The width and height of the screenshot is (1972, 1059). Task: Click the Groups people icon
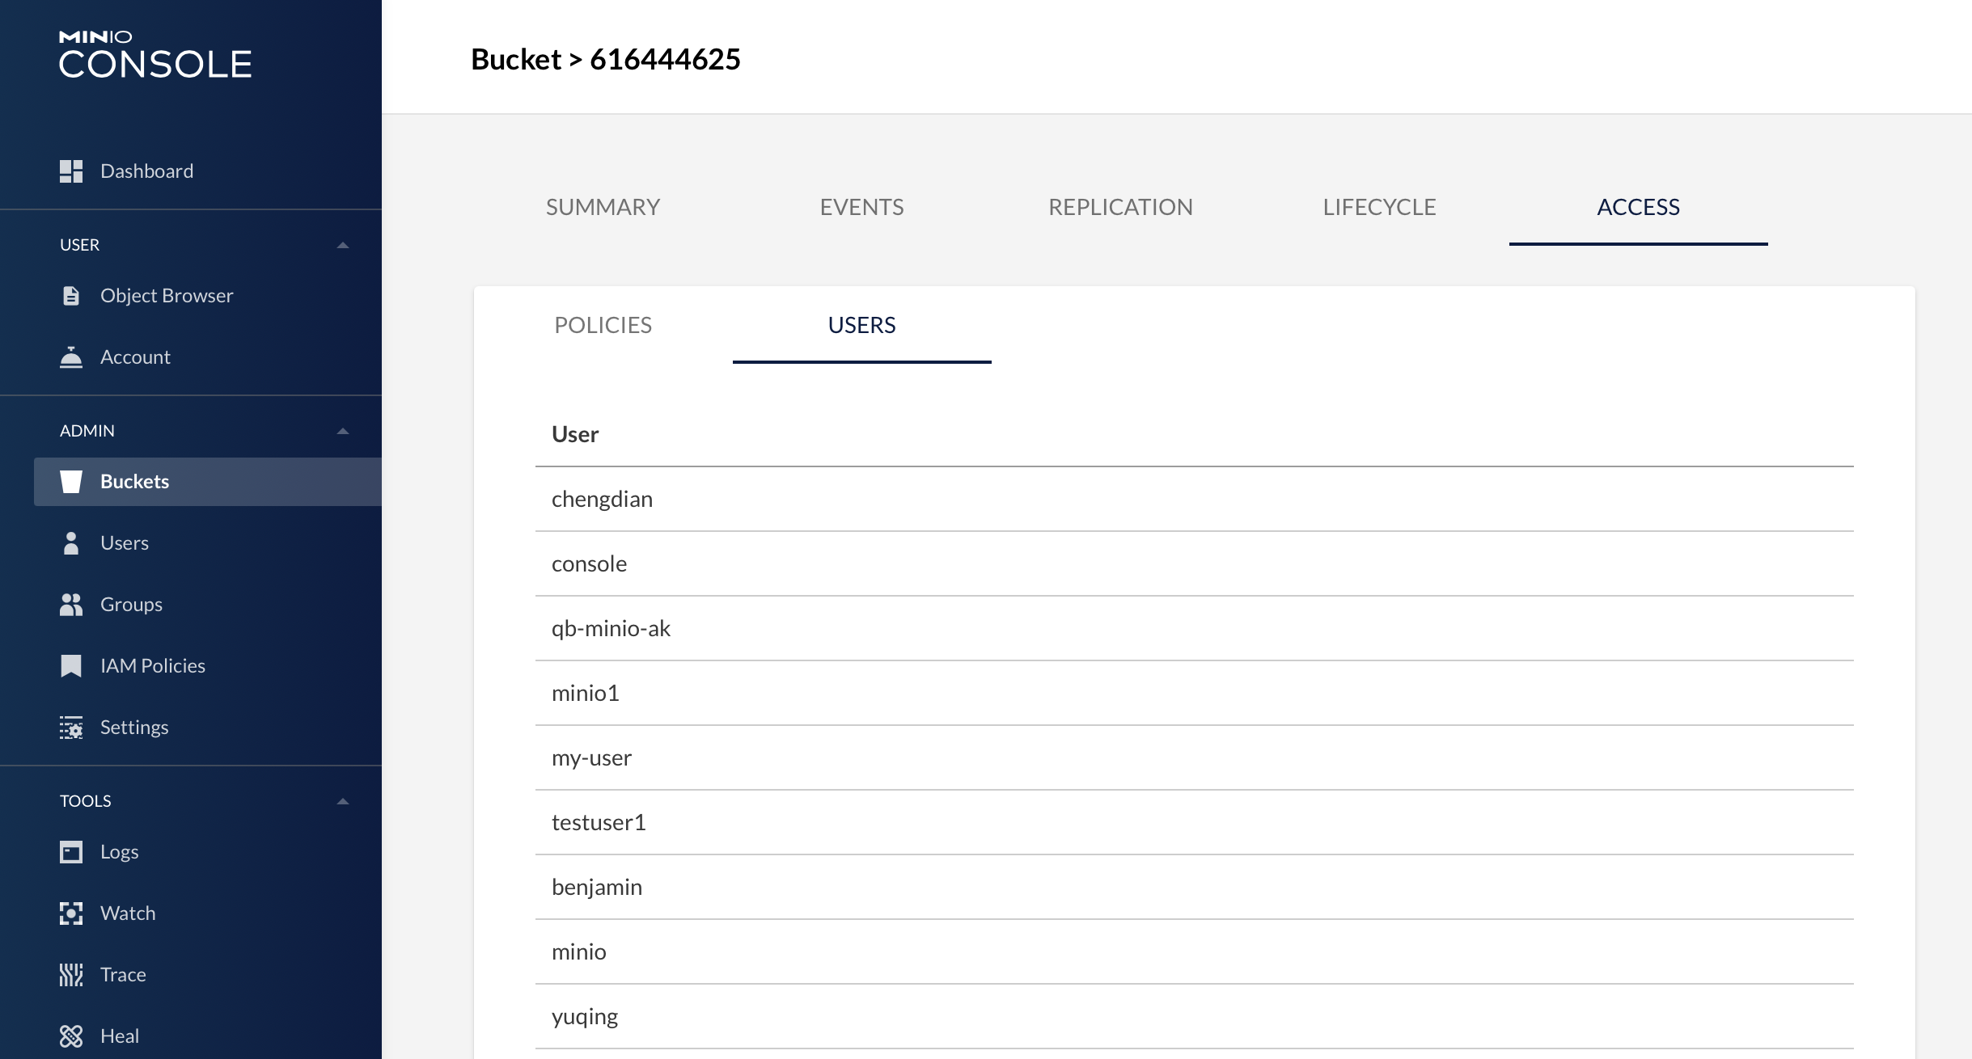(71, 605)
